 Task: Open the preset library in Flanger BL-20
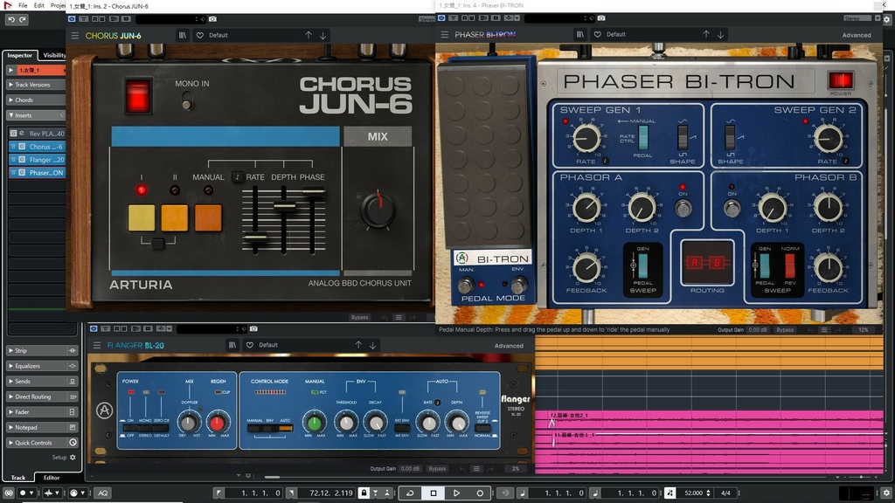coord(232,345)
